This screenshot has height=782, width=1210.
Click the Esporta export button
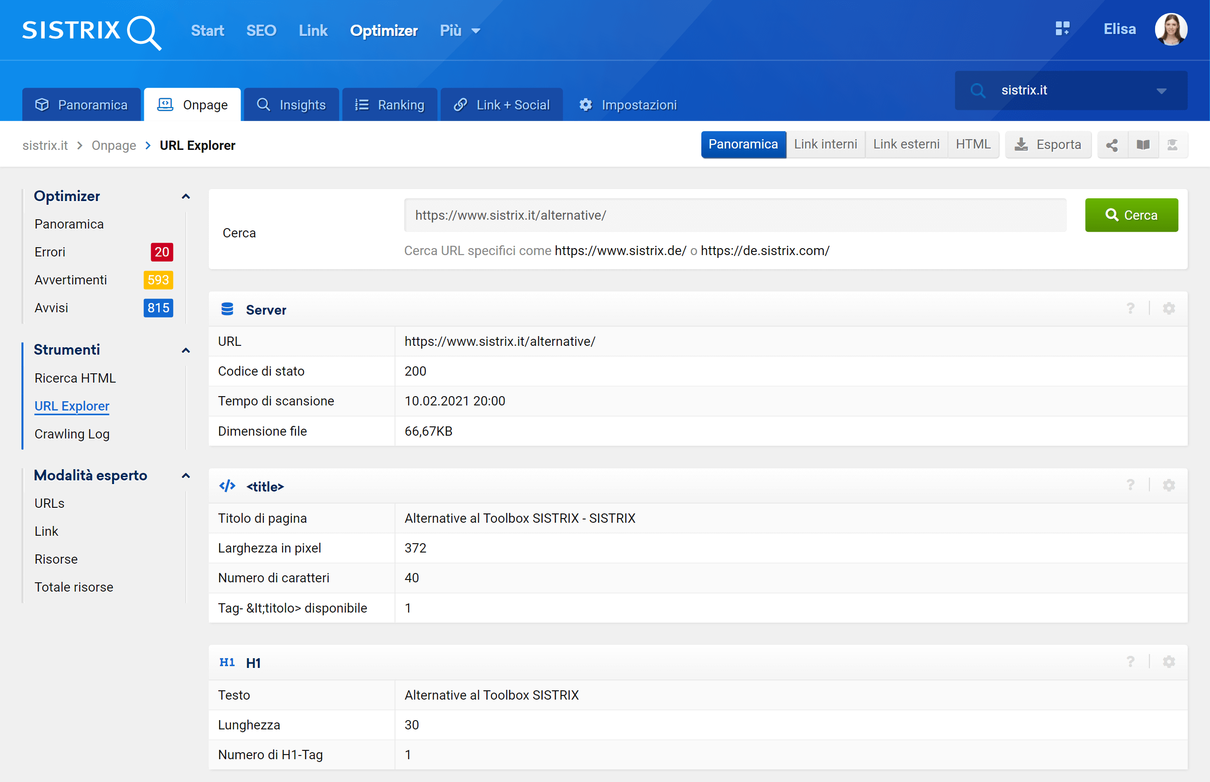click(1048, 145)
